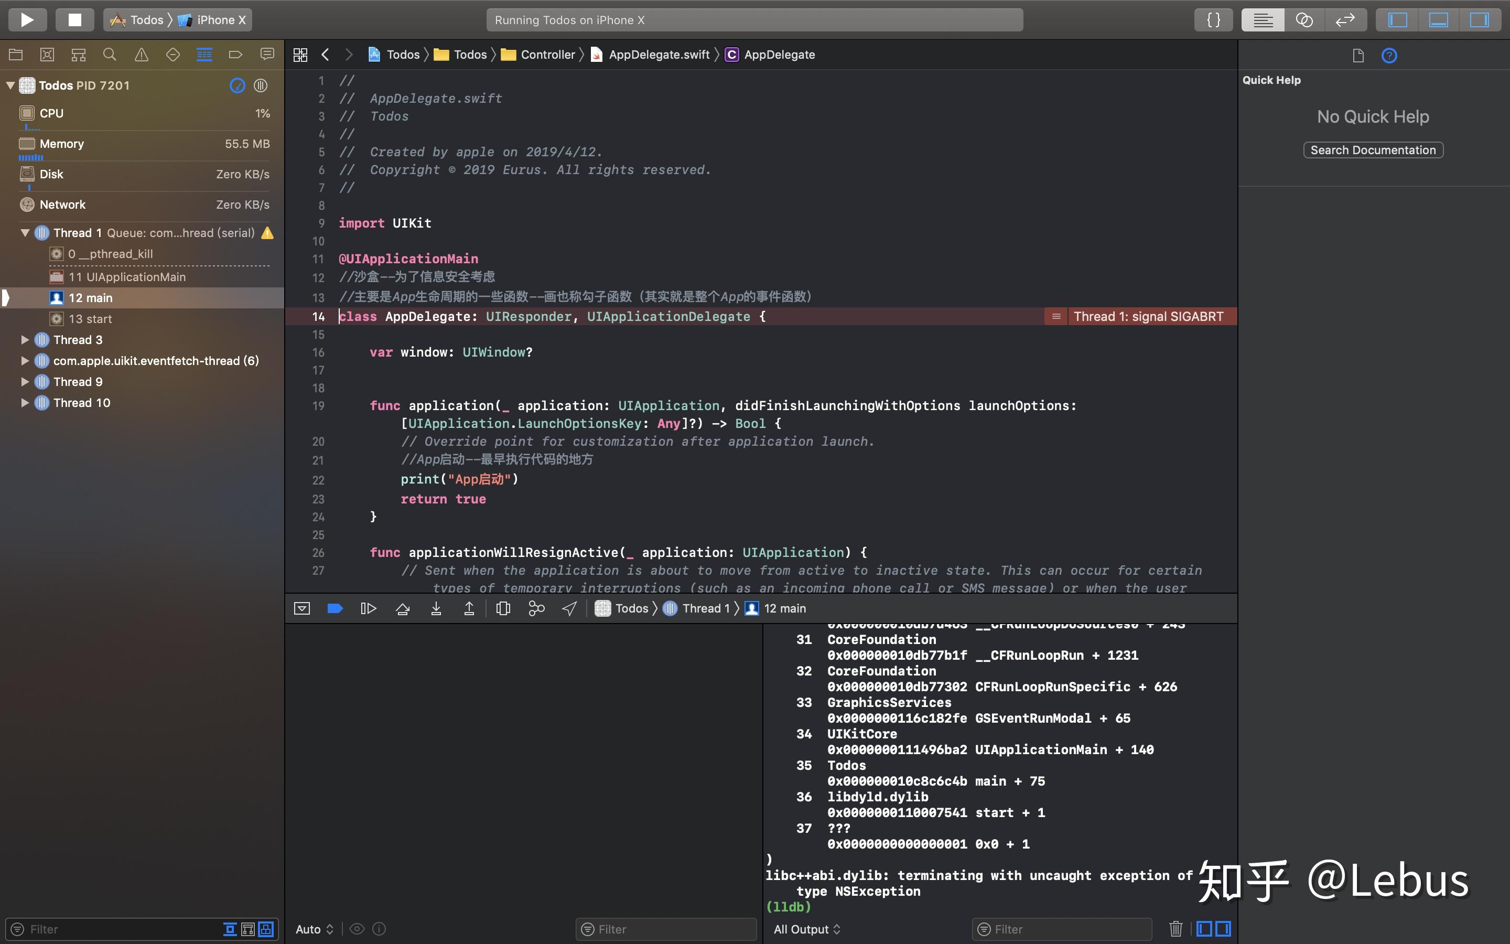Click the Stop button to end debugging
The height and width of the screenshot is (944, 1510).
click(x=74, y=19)
